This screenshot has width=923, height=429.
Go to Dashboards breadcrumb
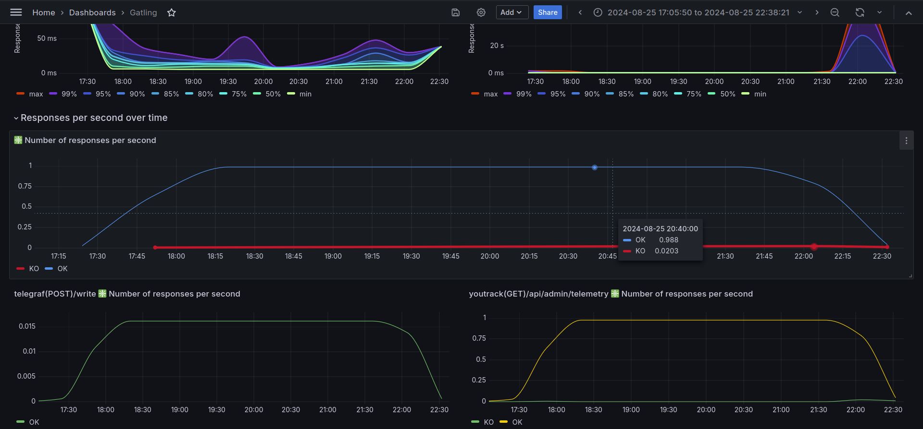point(92,12)
